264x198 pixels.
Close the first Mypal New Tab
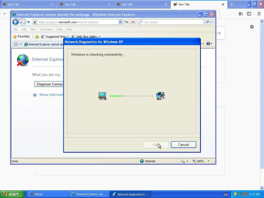click(52, 4)
